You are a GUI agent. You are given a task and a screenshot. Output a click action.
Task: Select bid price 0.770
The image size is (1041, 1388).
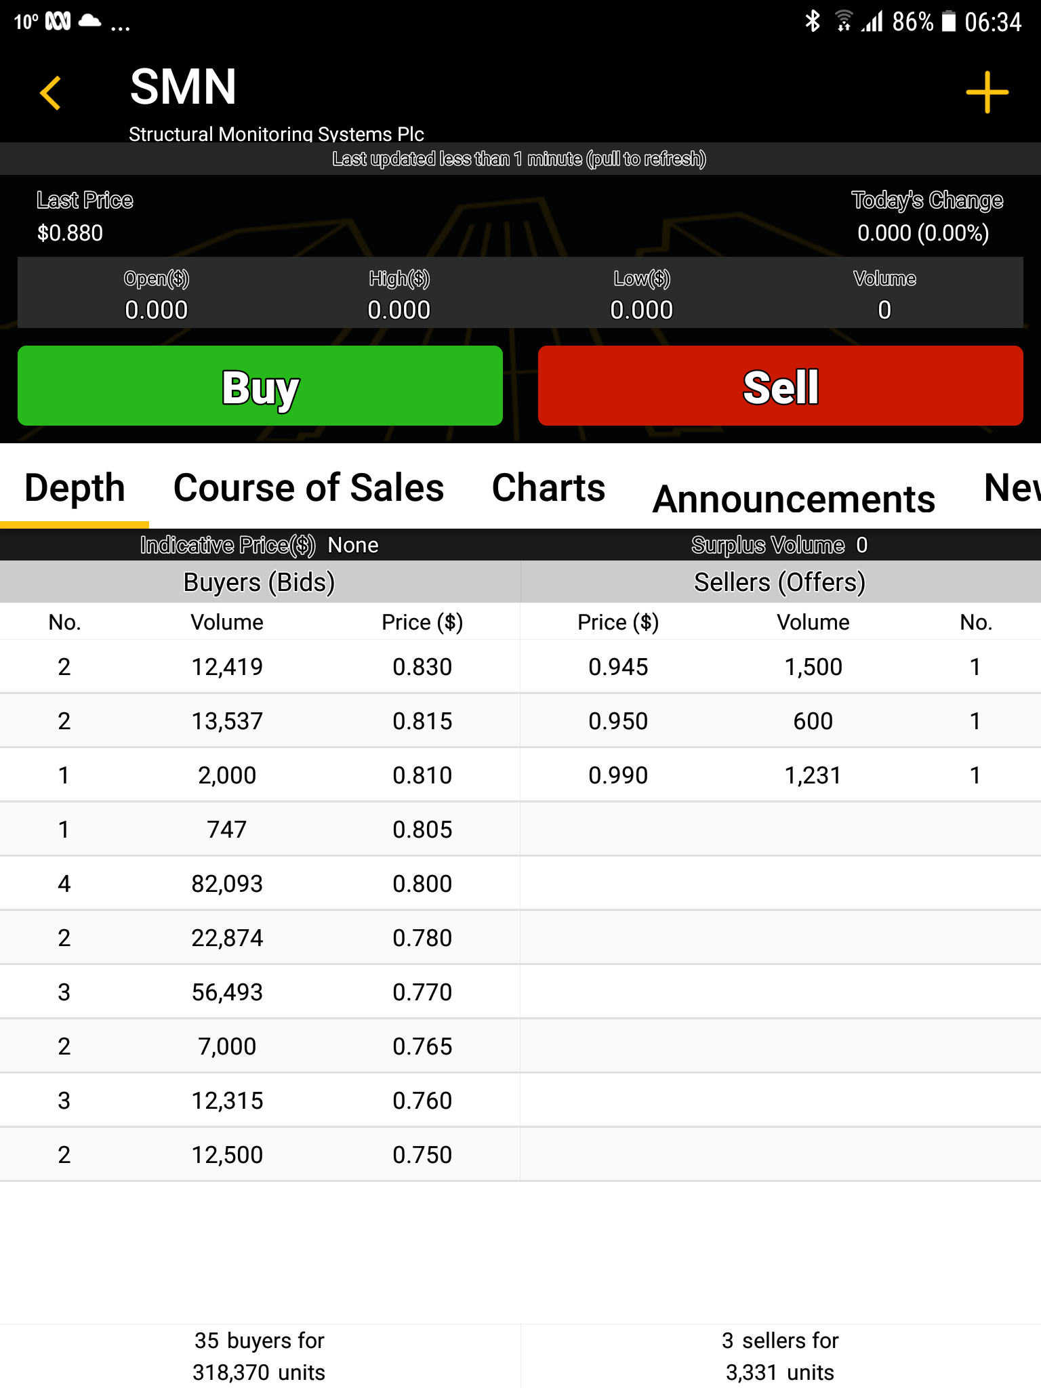point(422,992)
